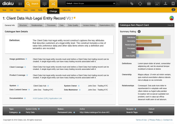Click the diaku logo
Image resolution: width=177 pixels, height=125 pixels.
(8, 3)
